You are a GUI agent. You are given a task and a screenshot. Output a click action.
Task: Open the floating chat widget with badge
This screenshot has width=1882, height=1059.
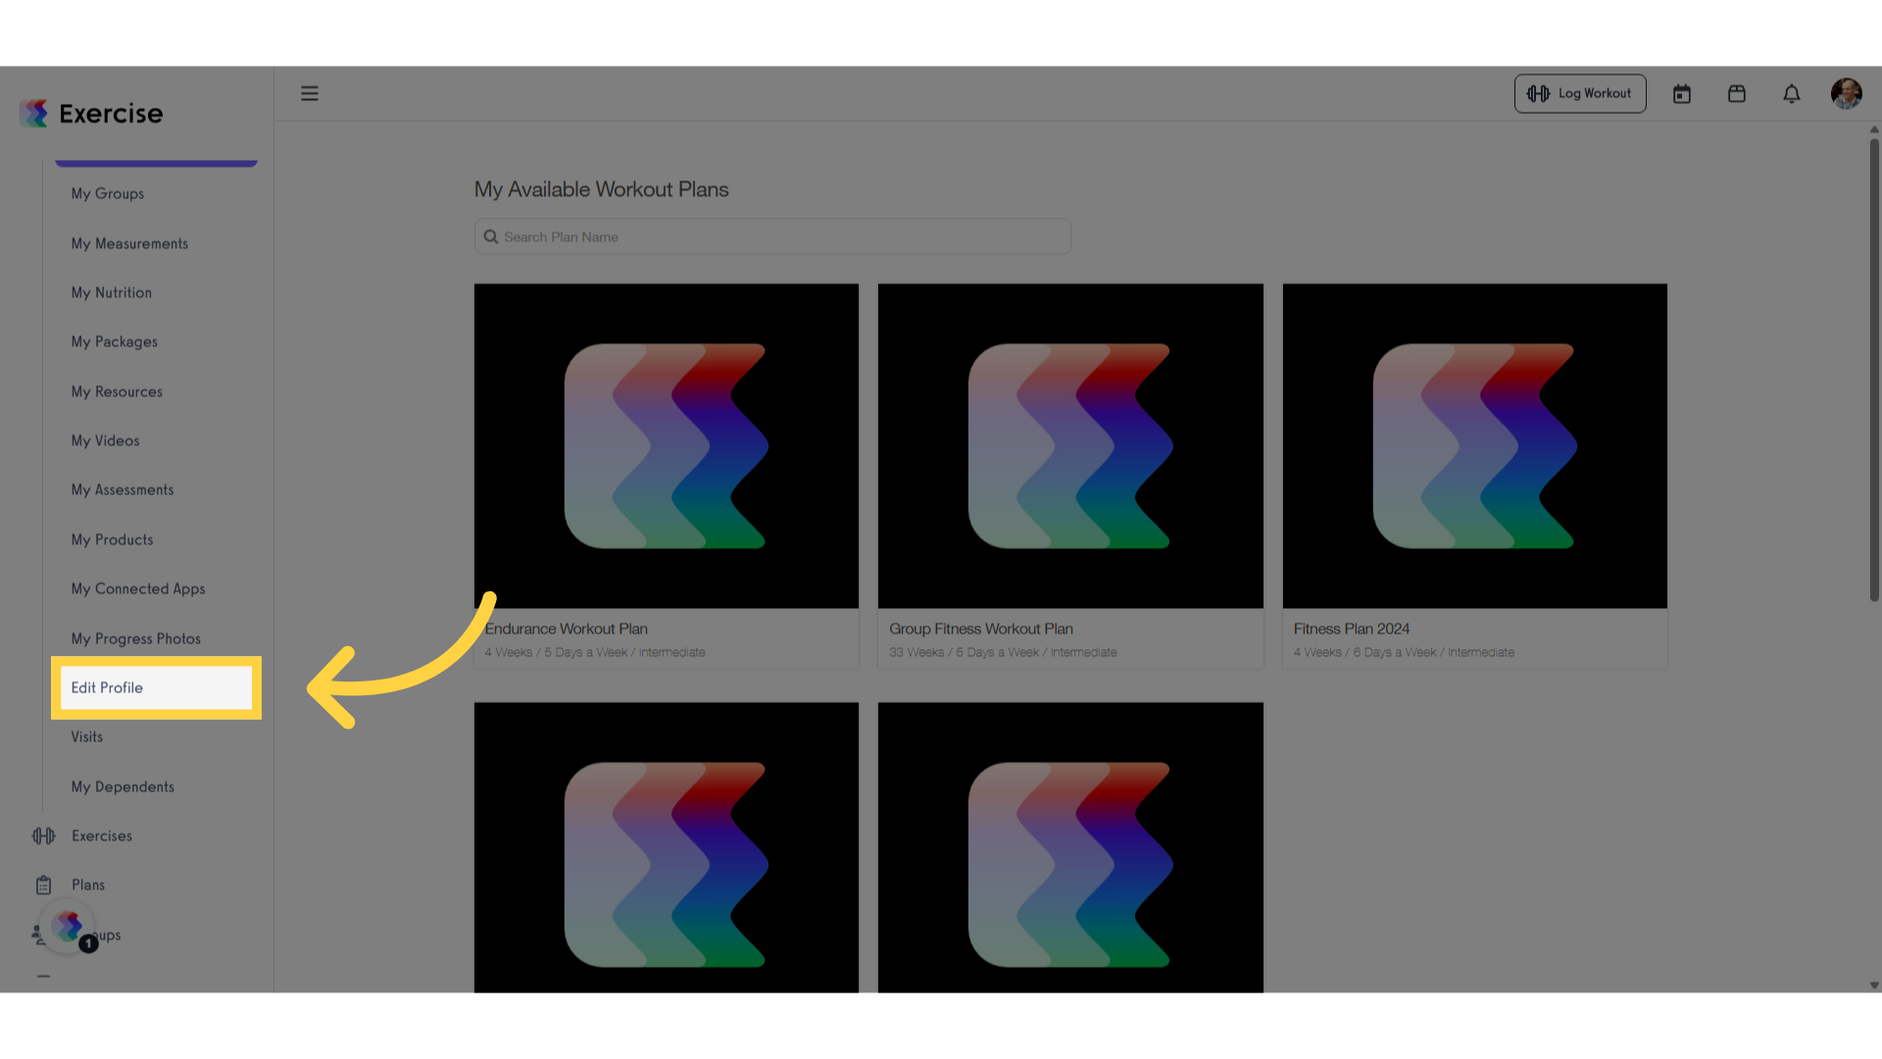tap(69, 927)
